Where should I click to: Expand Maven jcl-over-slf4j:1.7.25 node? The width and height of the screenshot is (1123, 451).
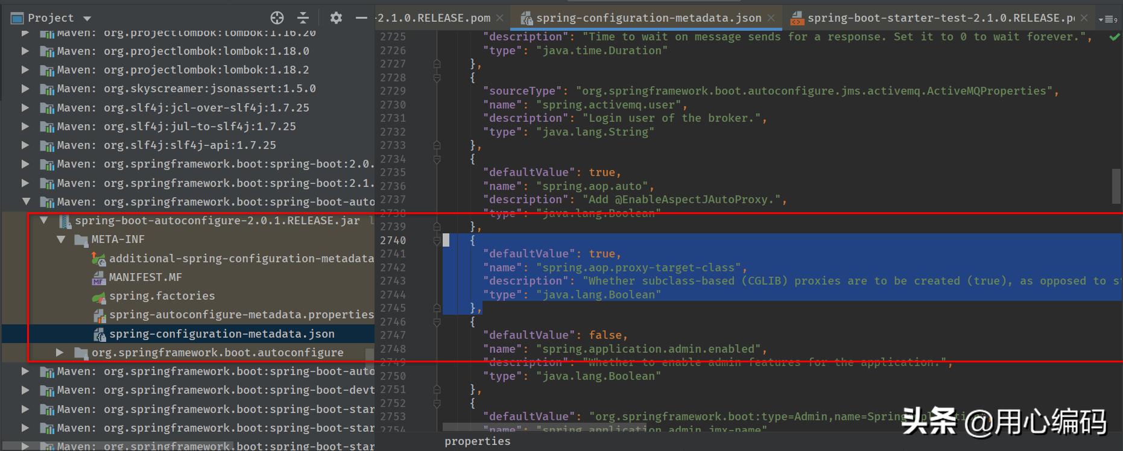pos(25,107)
